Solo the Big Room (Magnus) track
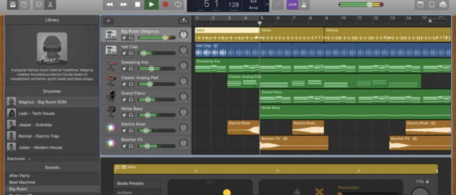The width and height of the screenshot is (456, 195). click(131, 38)
